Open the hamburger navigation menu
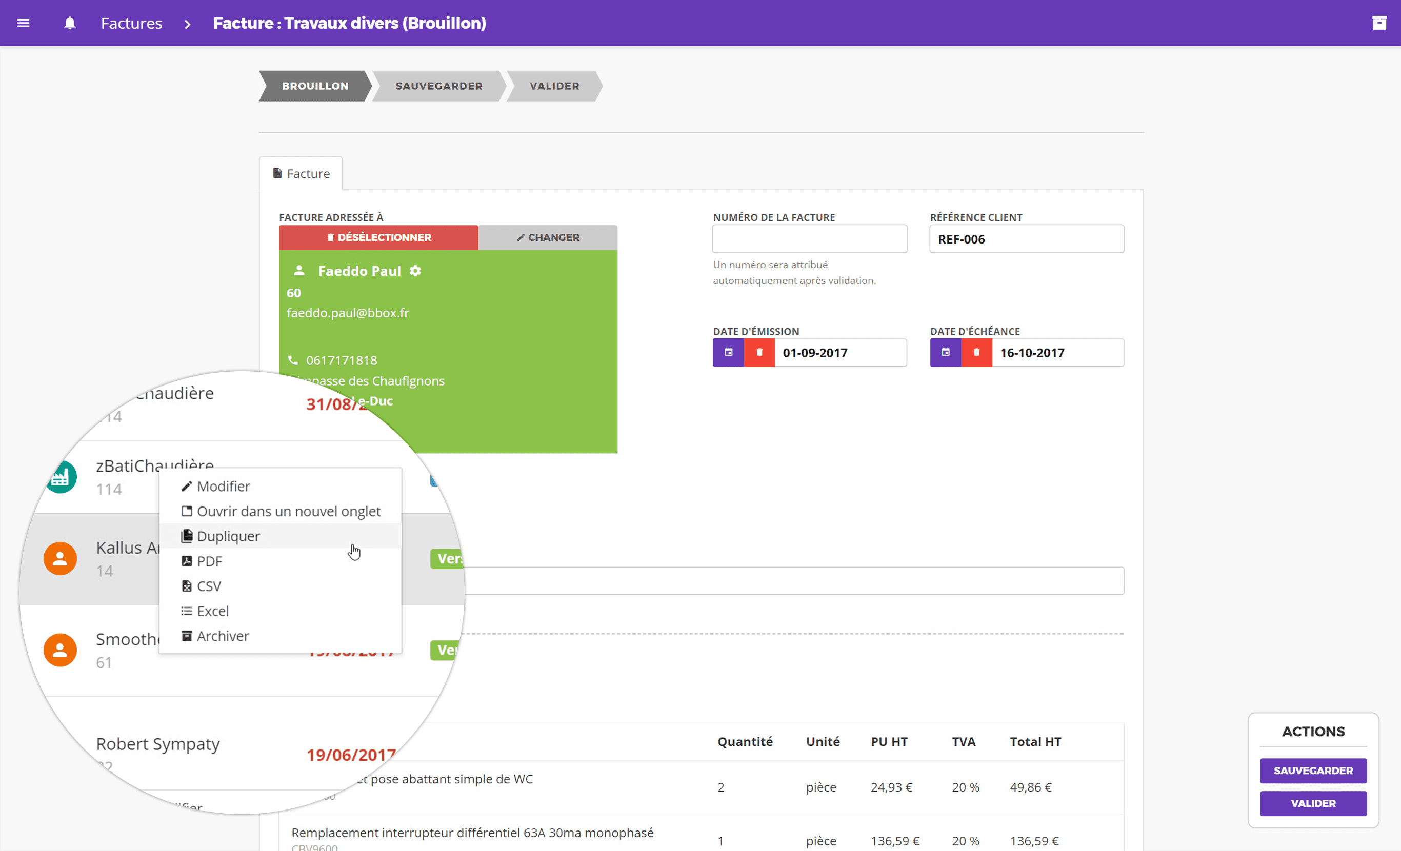This screenshot has height=851, width=1401. (23, 23)
